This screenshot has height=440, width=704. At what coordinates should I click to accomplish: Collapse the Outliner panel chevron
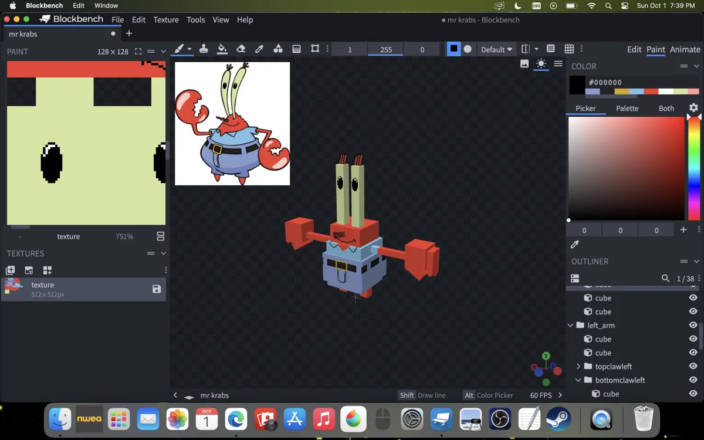click(696, 261)
